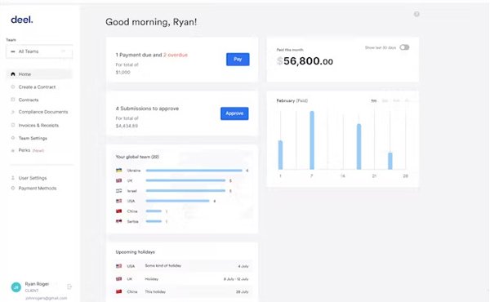Click the Israel flag icon

(118, 190)
